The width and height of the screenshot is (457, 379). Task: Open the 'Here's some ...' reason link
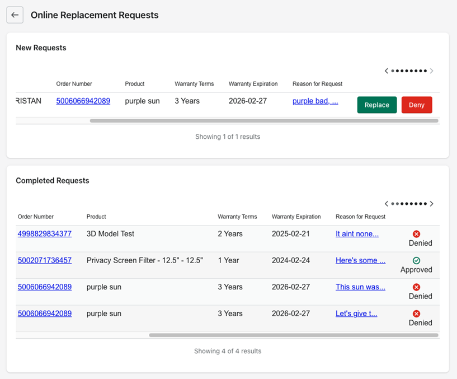coord(360,260)
